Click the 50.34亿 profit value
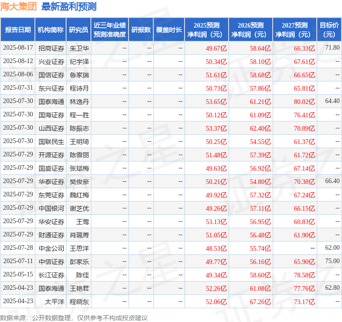342x322 pixels. coord(216,62)
